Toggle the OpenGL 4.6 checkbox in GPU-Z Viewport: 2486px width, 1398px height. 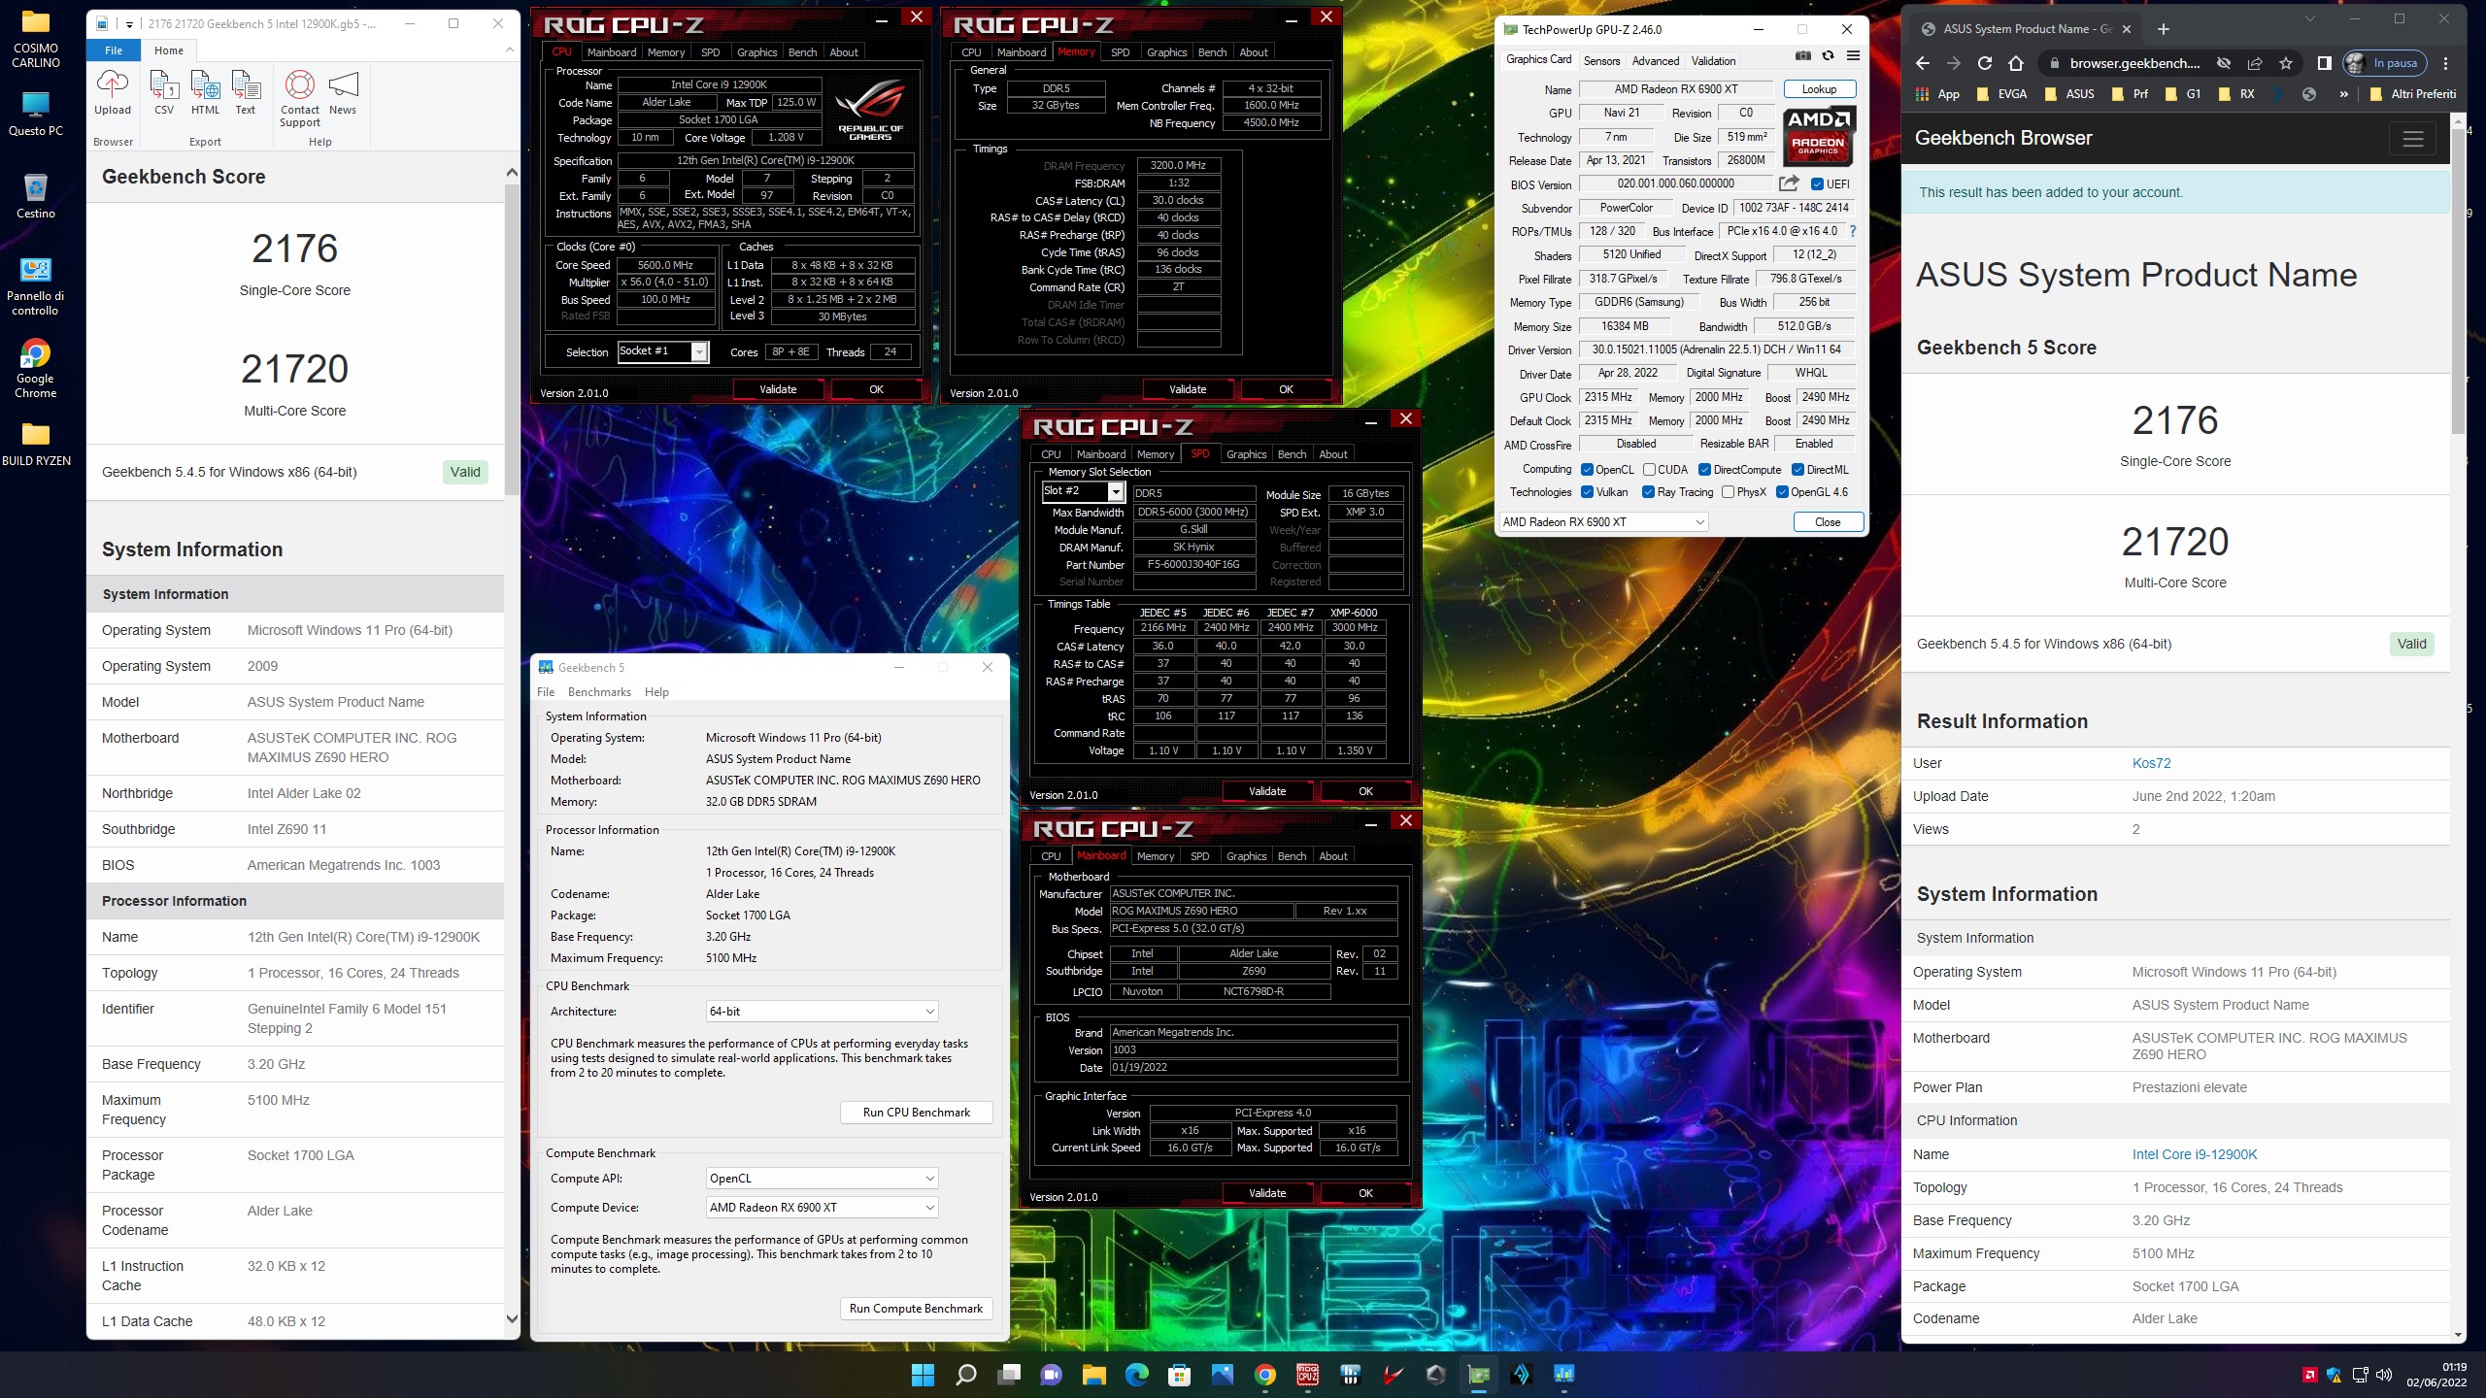click(x=1782, y=492)
